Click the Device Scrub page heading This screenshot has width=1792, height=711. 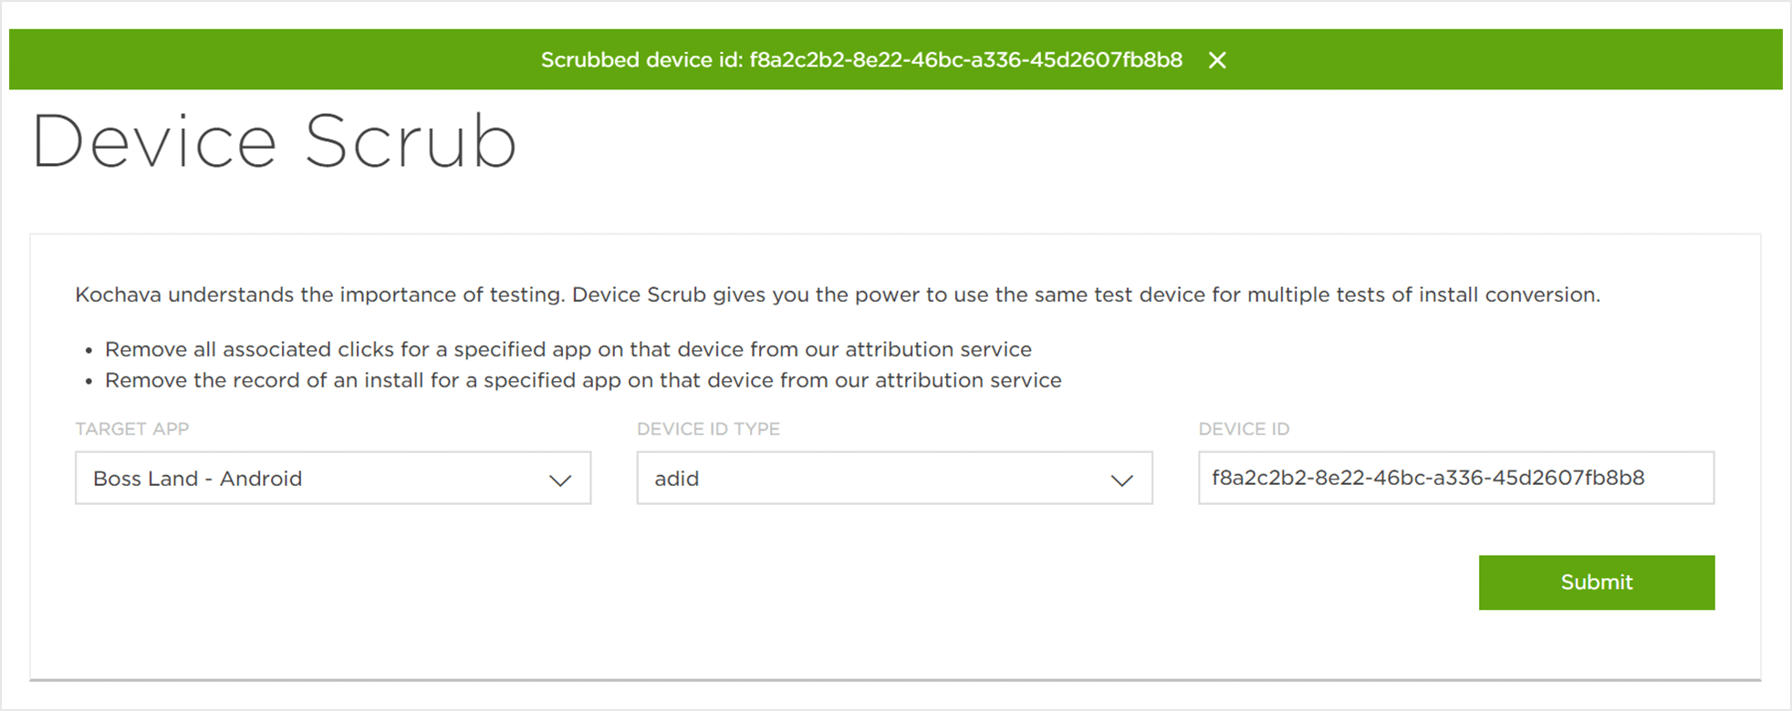(275, 142)
